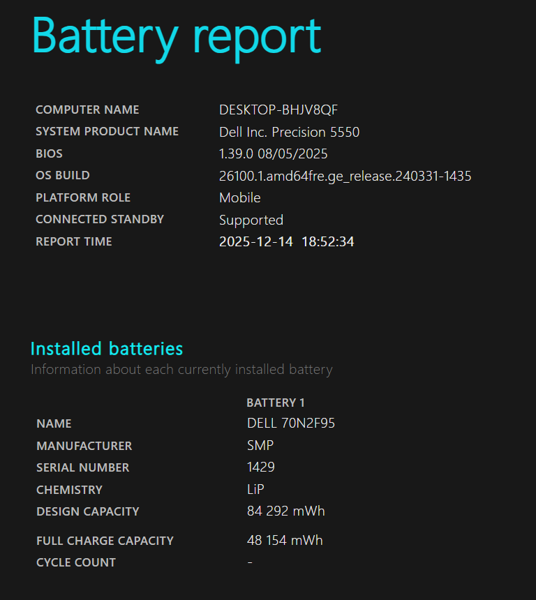The image size is (536, 600).
Task: Click the BATTERY 1 column header
Action: click(275, 403)
